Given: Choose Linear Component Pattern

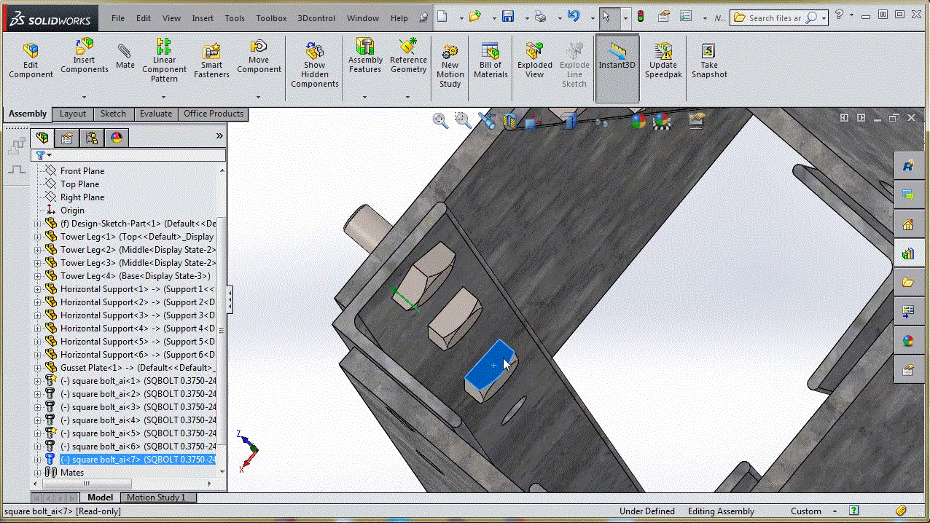Looking at the screenshot, I should tap(164, 61).
